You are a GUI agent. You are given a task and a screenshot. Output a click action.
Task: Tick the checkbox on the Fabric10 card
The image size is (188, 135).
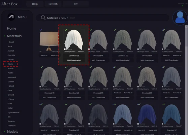tap(138, 87)
